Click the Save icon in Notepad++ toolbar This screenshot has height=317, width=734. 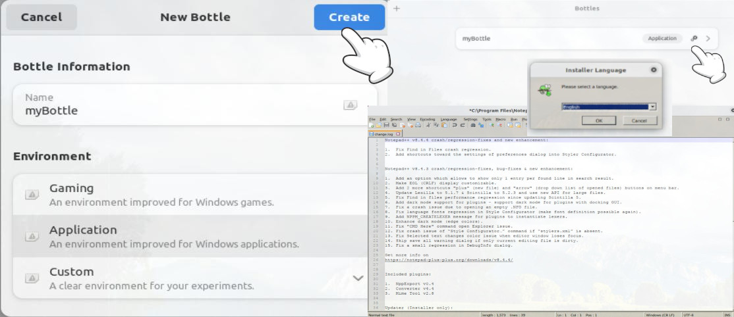tap(387, 125)
